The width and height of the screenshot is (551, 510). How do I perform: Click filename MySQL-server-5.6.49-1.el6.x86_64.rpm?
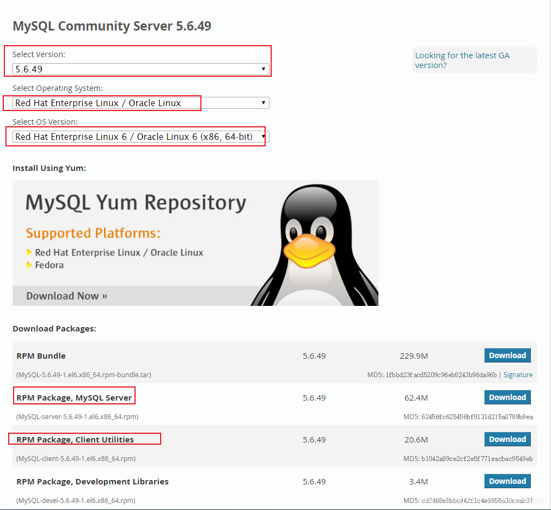click(77, 416)
